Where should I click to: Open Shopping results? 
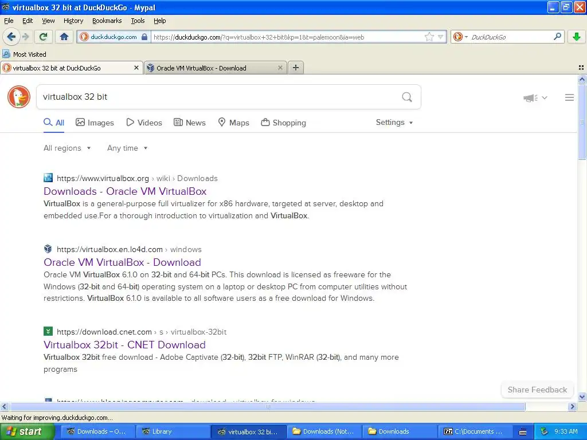(283, 123)
